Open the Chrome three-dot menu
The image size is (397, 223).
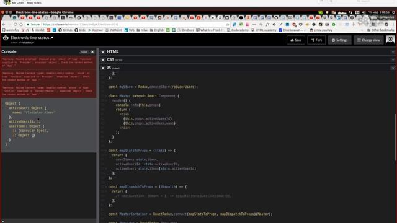(x=394, y=25)
